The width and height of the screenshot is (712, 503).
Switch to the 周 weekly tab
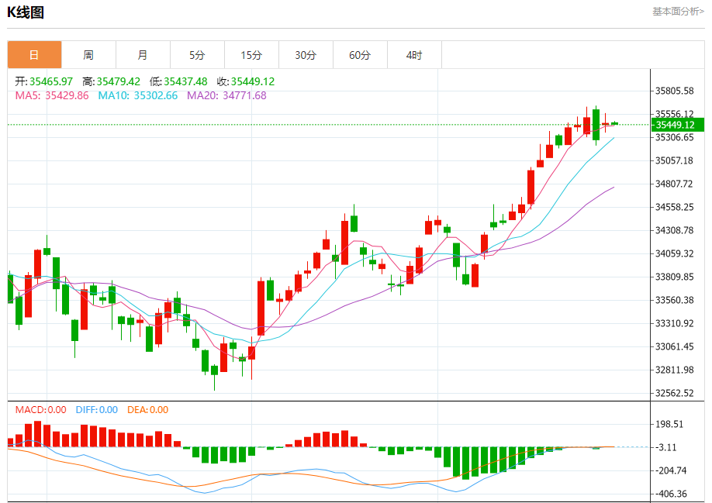tap(88, 55)
